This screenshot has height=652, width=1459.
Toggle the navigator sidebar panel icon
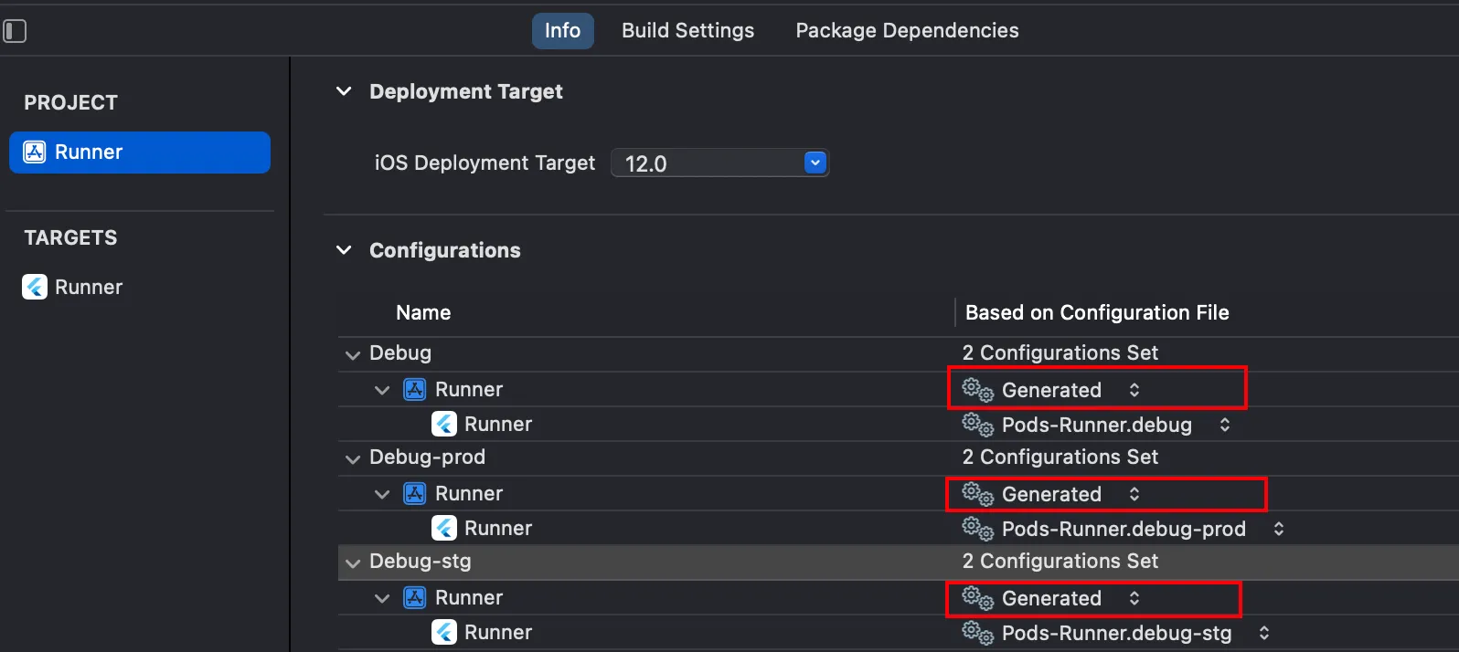(x=15, y=31)
